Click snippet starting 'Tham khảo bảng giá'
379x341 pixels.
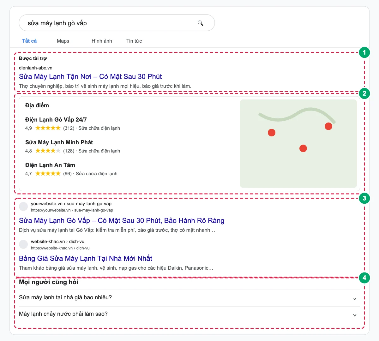coord(116,268)
